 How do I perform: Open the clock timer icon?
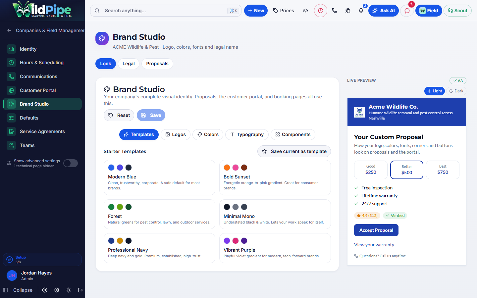coord(321,11)
